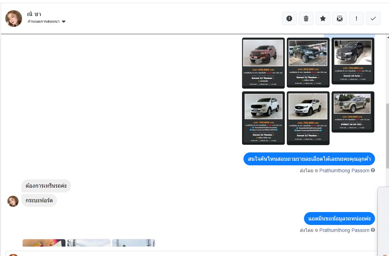Open white Everest 2.2 Titanium card

coord(308,118)
